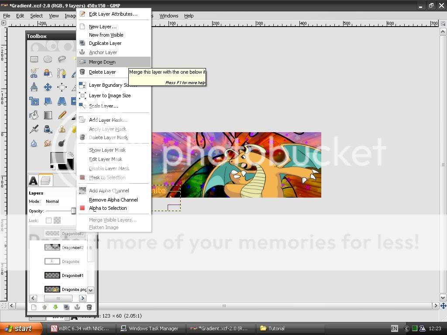
Task: Choose Duplicate Layer from the menu
Action: point(105,43)
